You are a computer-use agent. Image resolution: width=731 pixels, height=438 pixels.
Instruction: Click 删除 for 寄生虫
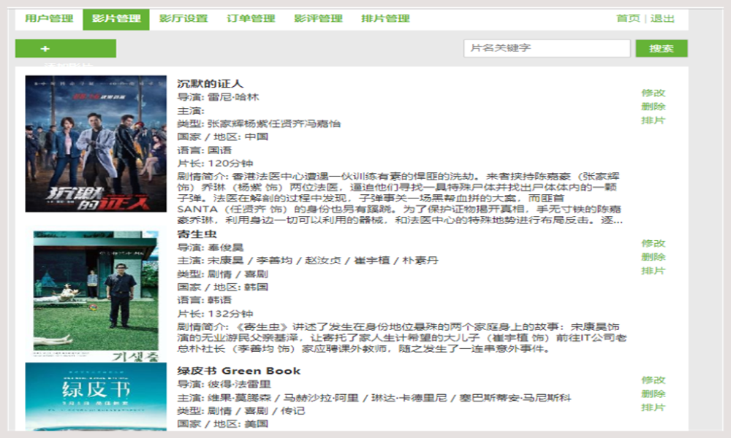pyautogui.click(x=653, y=257)
